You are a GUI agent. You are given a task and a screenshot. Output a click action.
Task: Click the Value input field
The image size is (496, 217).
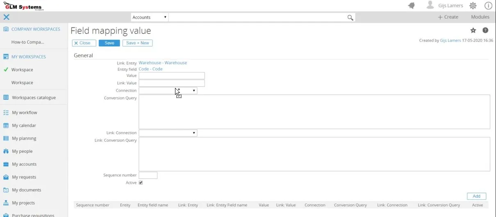(172, 76)
